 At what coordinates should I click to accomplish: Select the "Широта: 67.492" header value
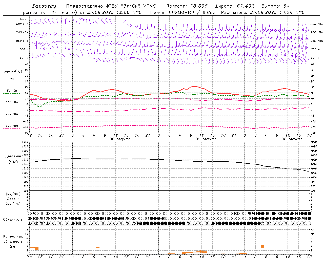[234, 6]
